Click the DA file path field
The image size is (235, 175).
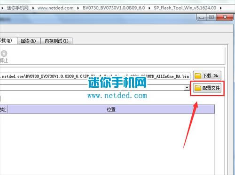point(95,76)
